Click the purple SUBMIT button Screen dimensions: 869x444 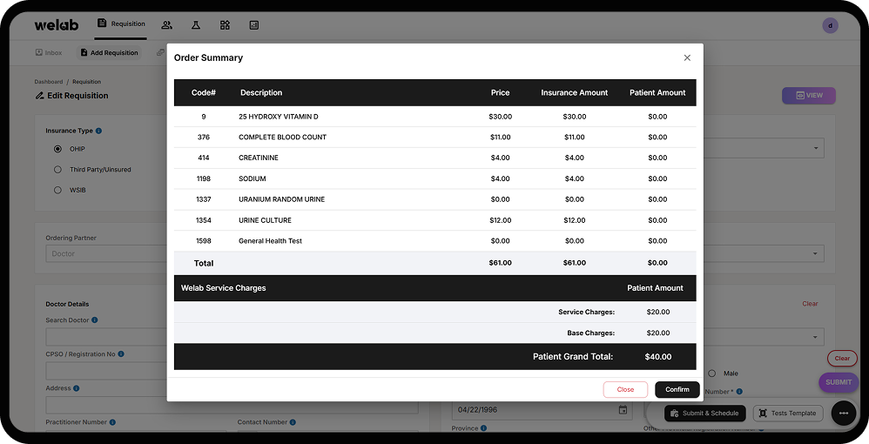[x=839, y=382]
